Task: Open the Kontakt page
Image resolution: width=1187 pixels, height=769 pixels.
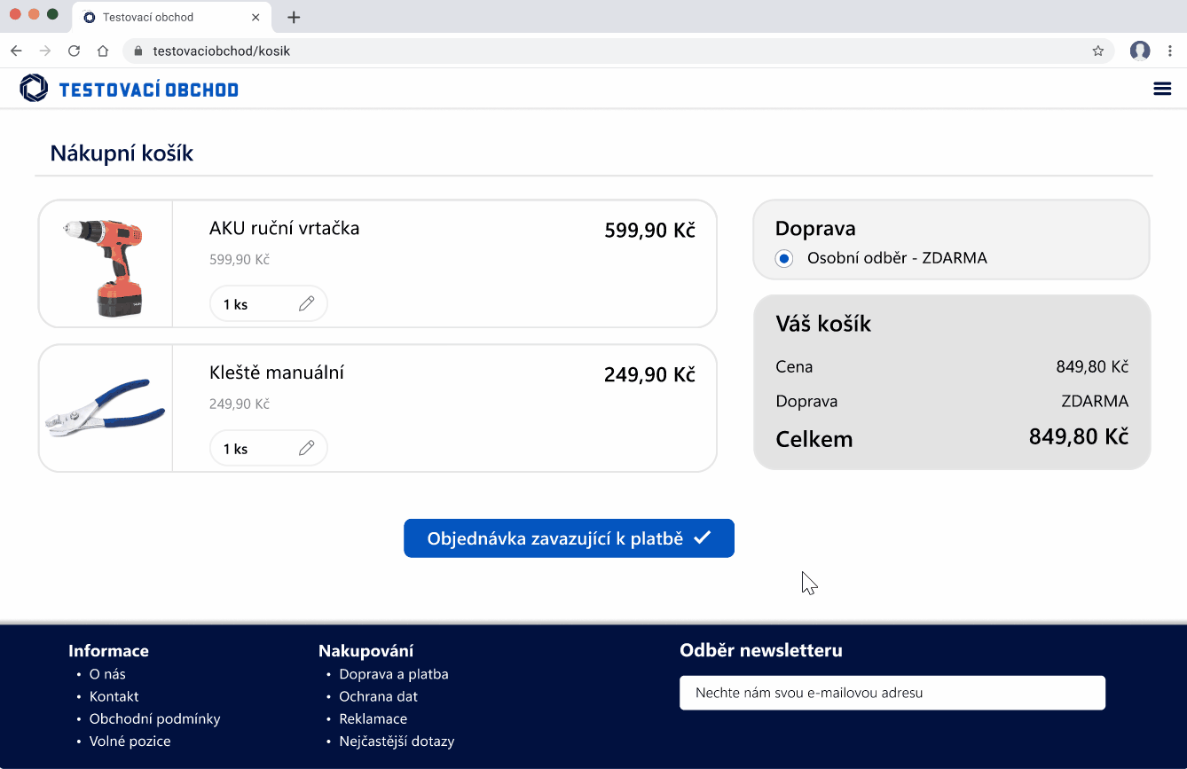Action: pyautogui.click(x=114, y=696)
